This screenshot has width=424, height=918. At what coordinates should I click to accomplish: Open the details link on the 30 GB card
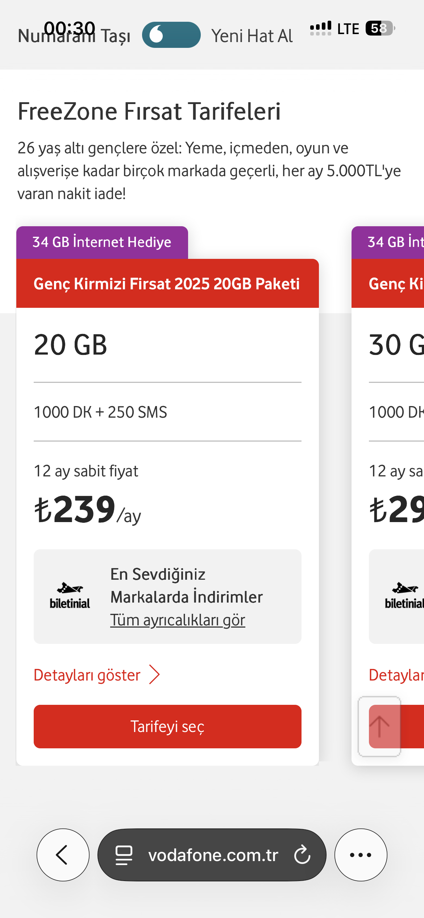point(396,675)
